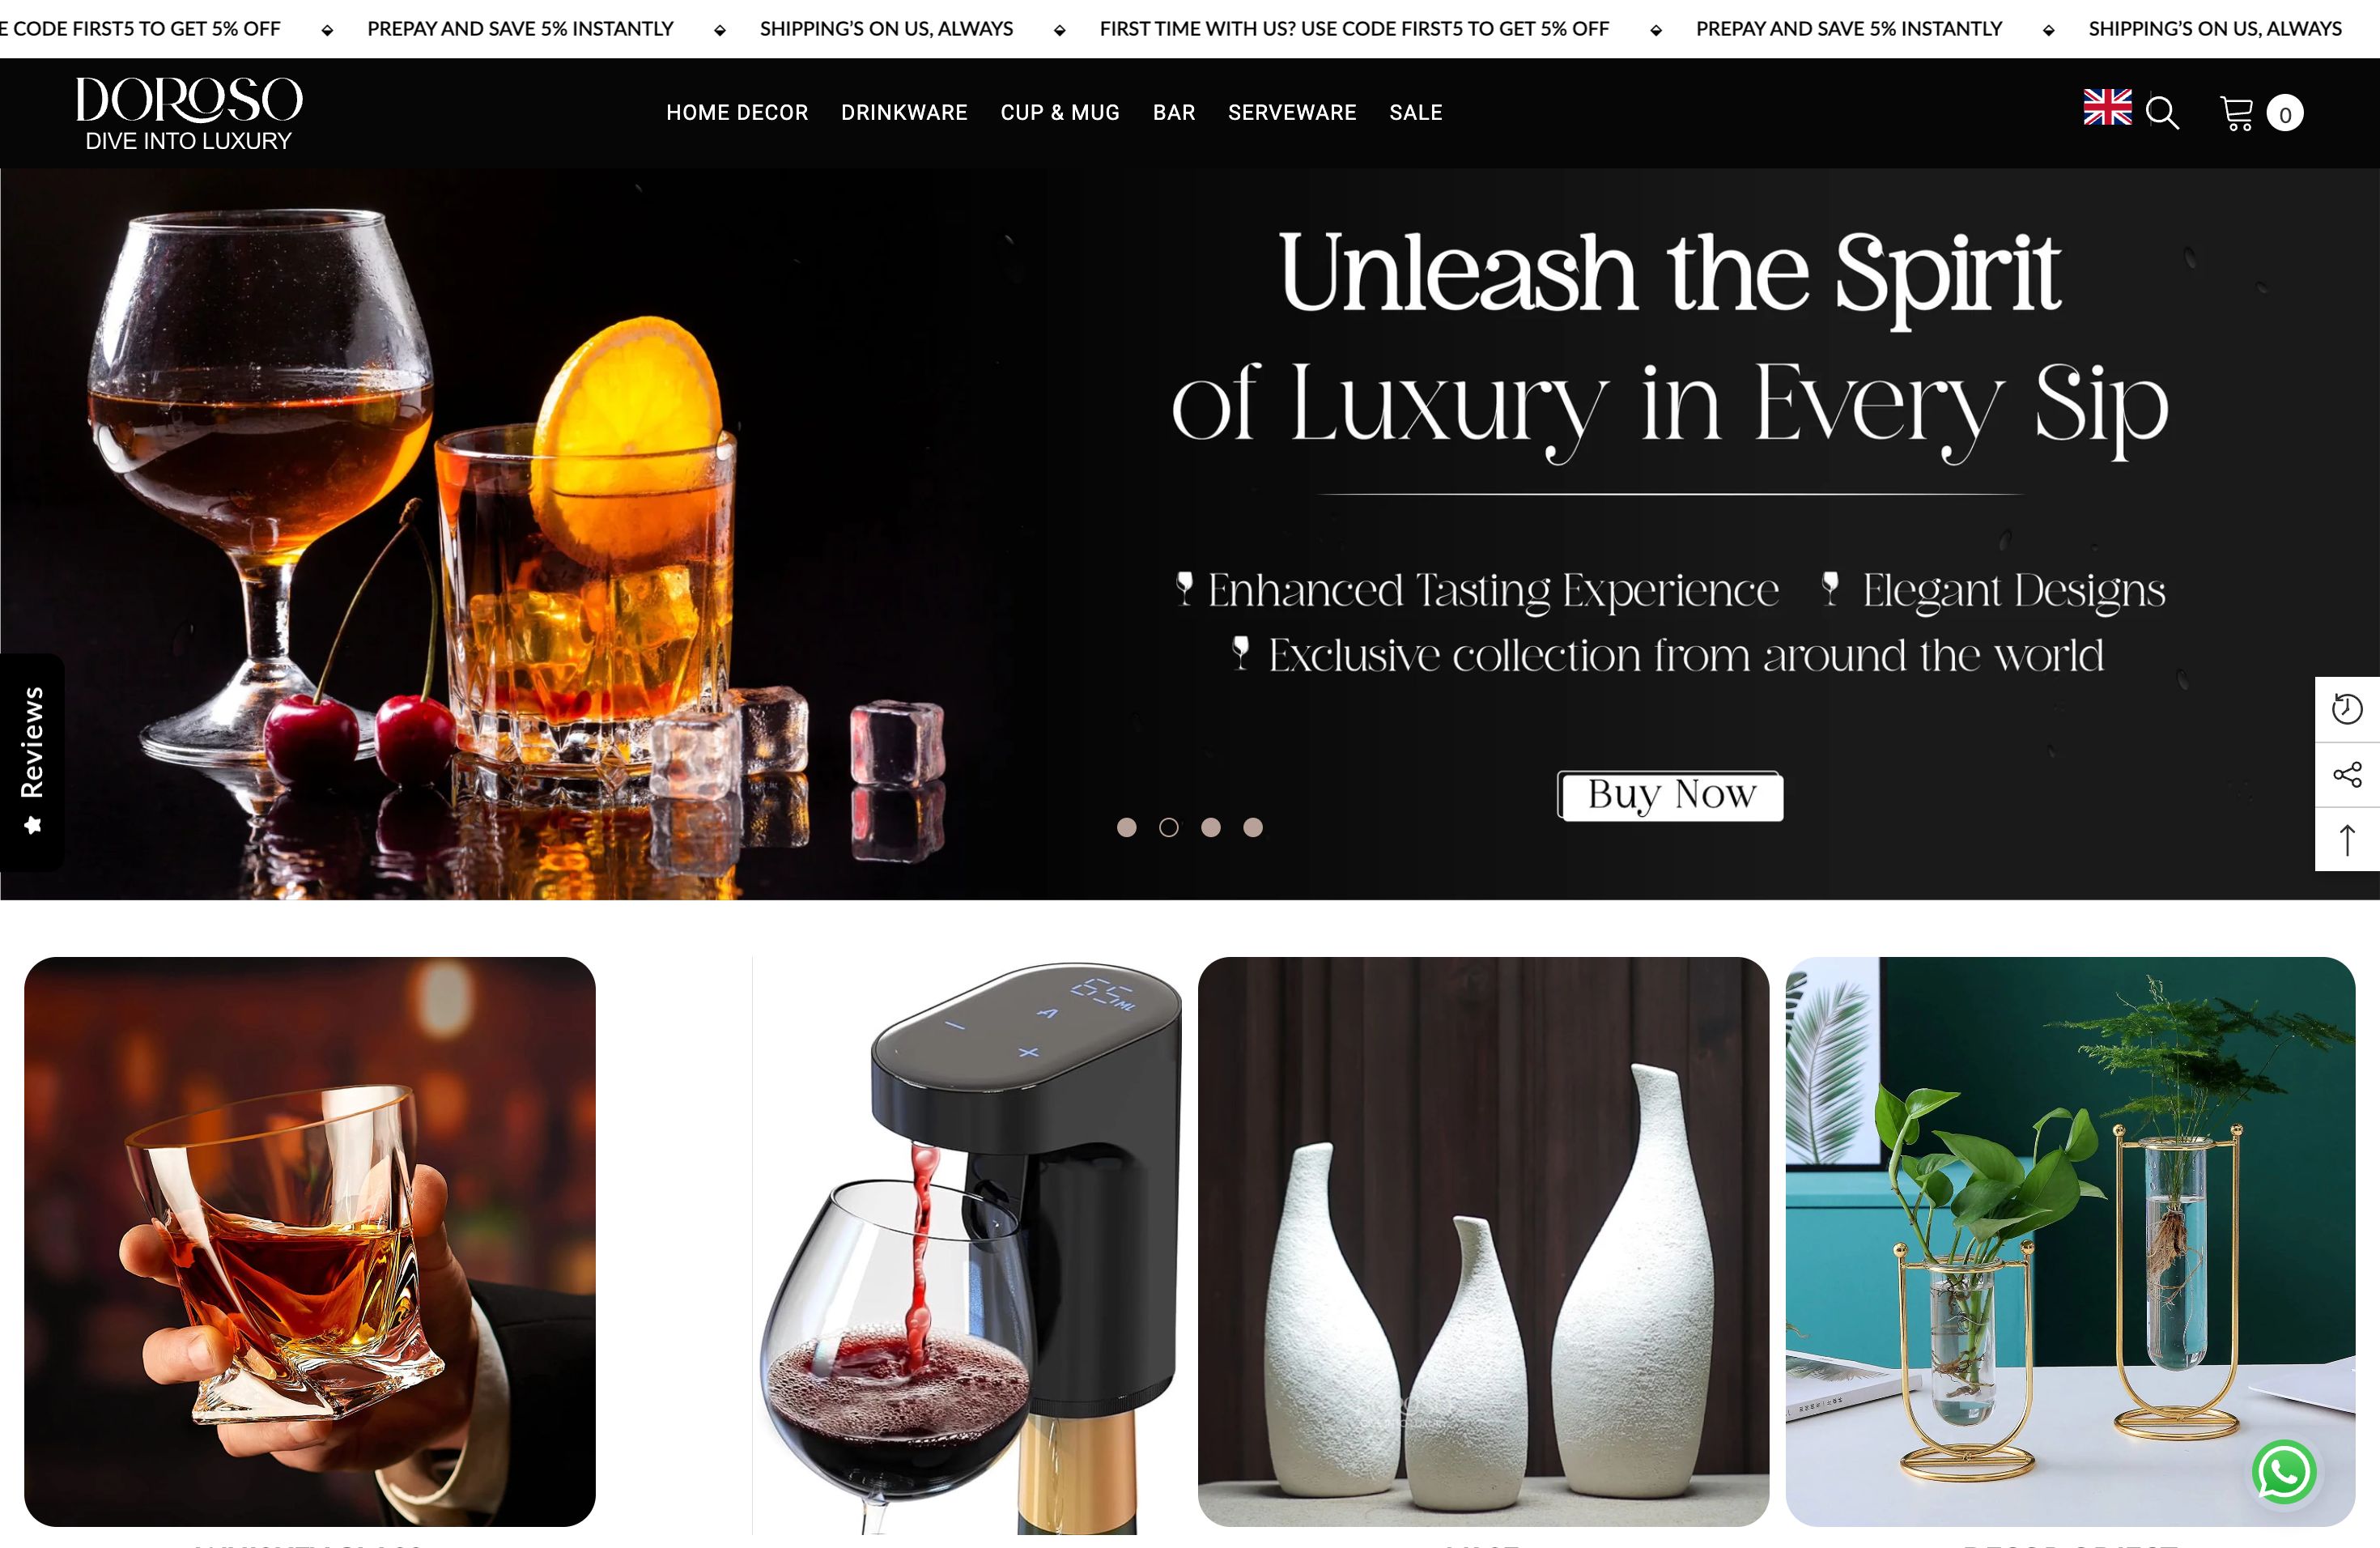2380x1548 pixels.
Task: Open the recently viewed clock icon
Action: tap(2347, 709)
